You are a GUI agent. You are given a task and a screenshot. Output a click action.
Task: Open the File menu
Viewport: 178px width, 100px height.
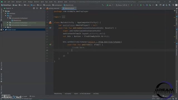[5, 2]
